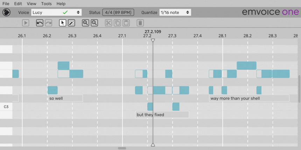Click the zoom out magnifier icon
This screenshot has width=301, height=150.
pyautogui.click(x=94, y=23)
